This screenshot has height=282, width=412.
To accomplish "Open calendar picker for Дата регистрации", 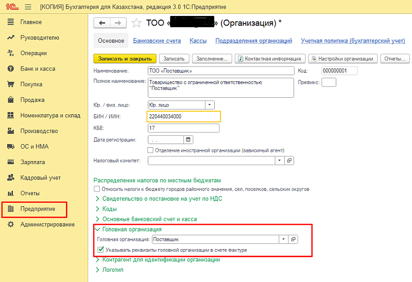I will coord(188,139).
